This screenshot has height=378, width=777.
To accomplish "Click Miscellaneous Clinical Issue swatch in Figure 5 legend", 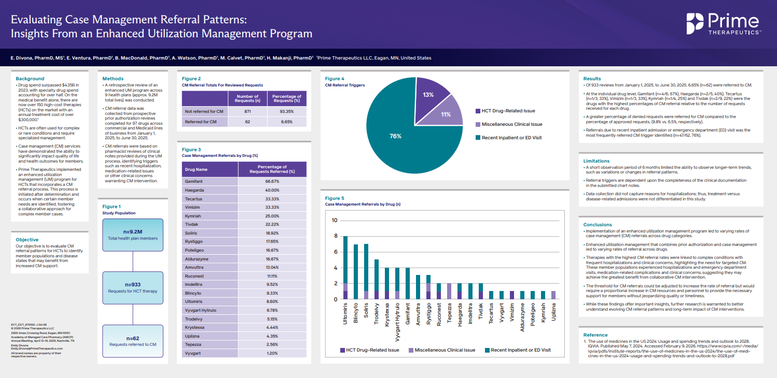I will click(411, 351).
